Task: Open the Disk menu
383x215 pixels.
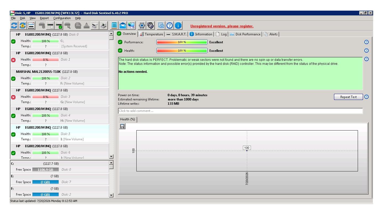Action: coord(23,18)
